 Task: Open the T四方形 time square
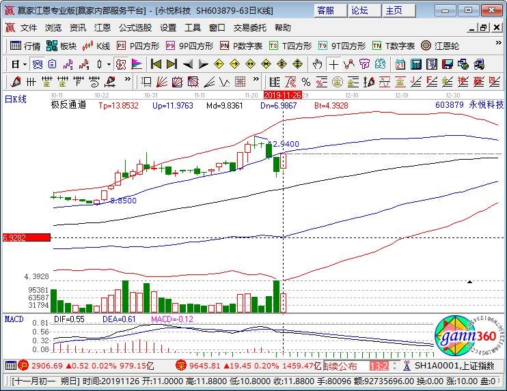pyautogui.click(x=290, y=46)
